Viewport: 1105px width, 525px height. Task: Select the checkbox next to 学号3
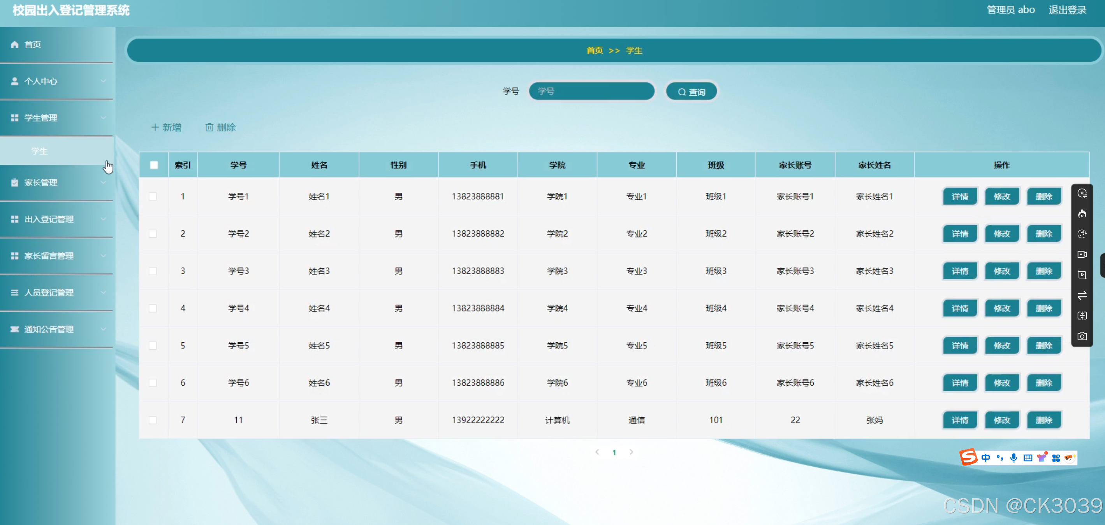(153, 271)
